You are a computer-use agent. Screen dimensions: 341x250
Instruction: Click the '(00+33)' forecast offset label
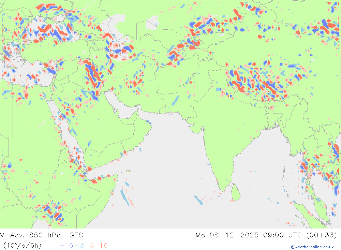322,235
